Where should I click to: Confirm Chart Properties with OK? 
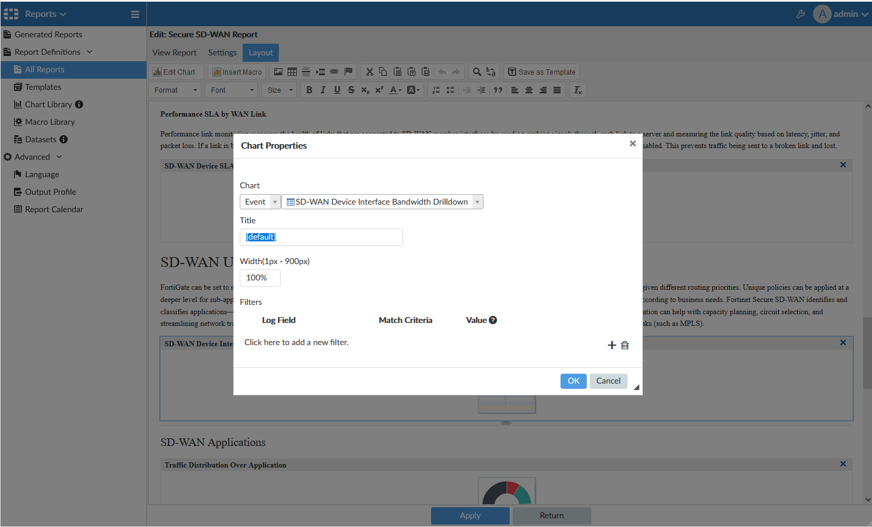(x=573, y=381)
